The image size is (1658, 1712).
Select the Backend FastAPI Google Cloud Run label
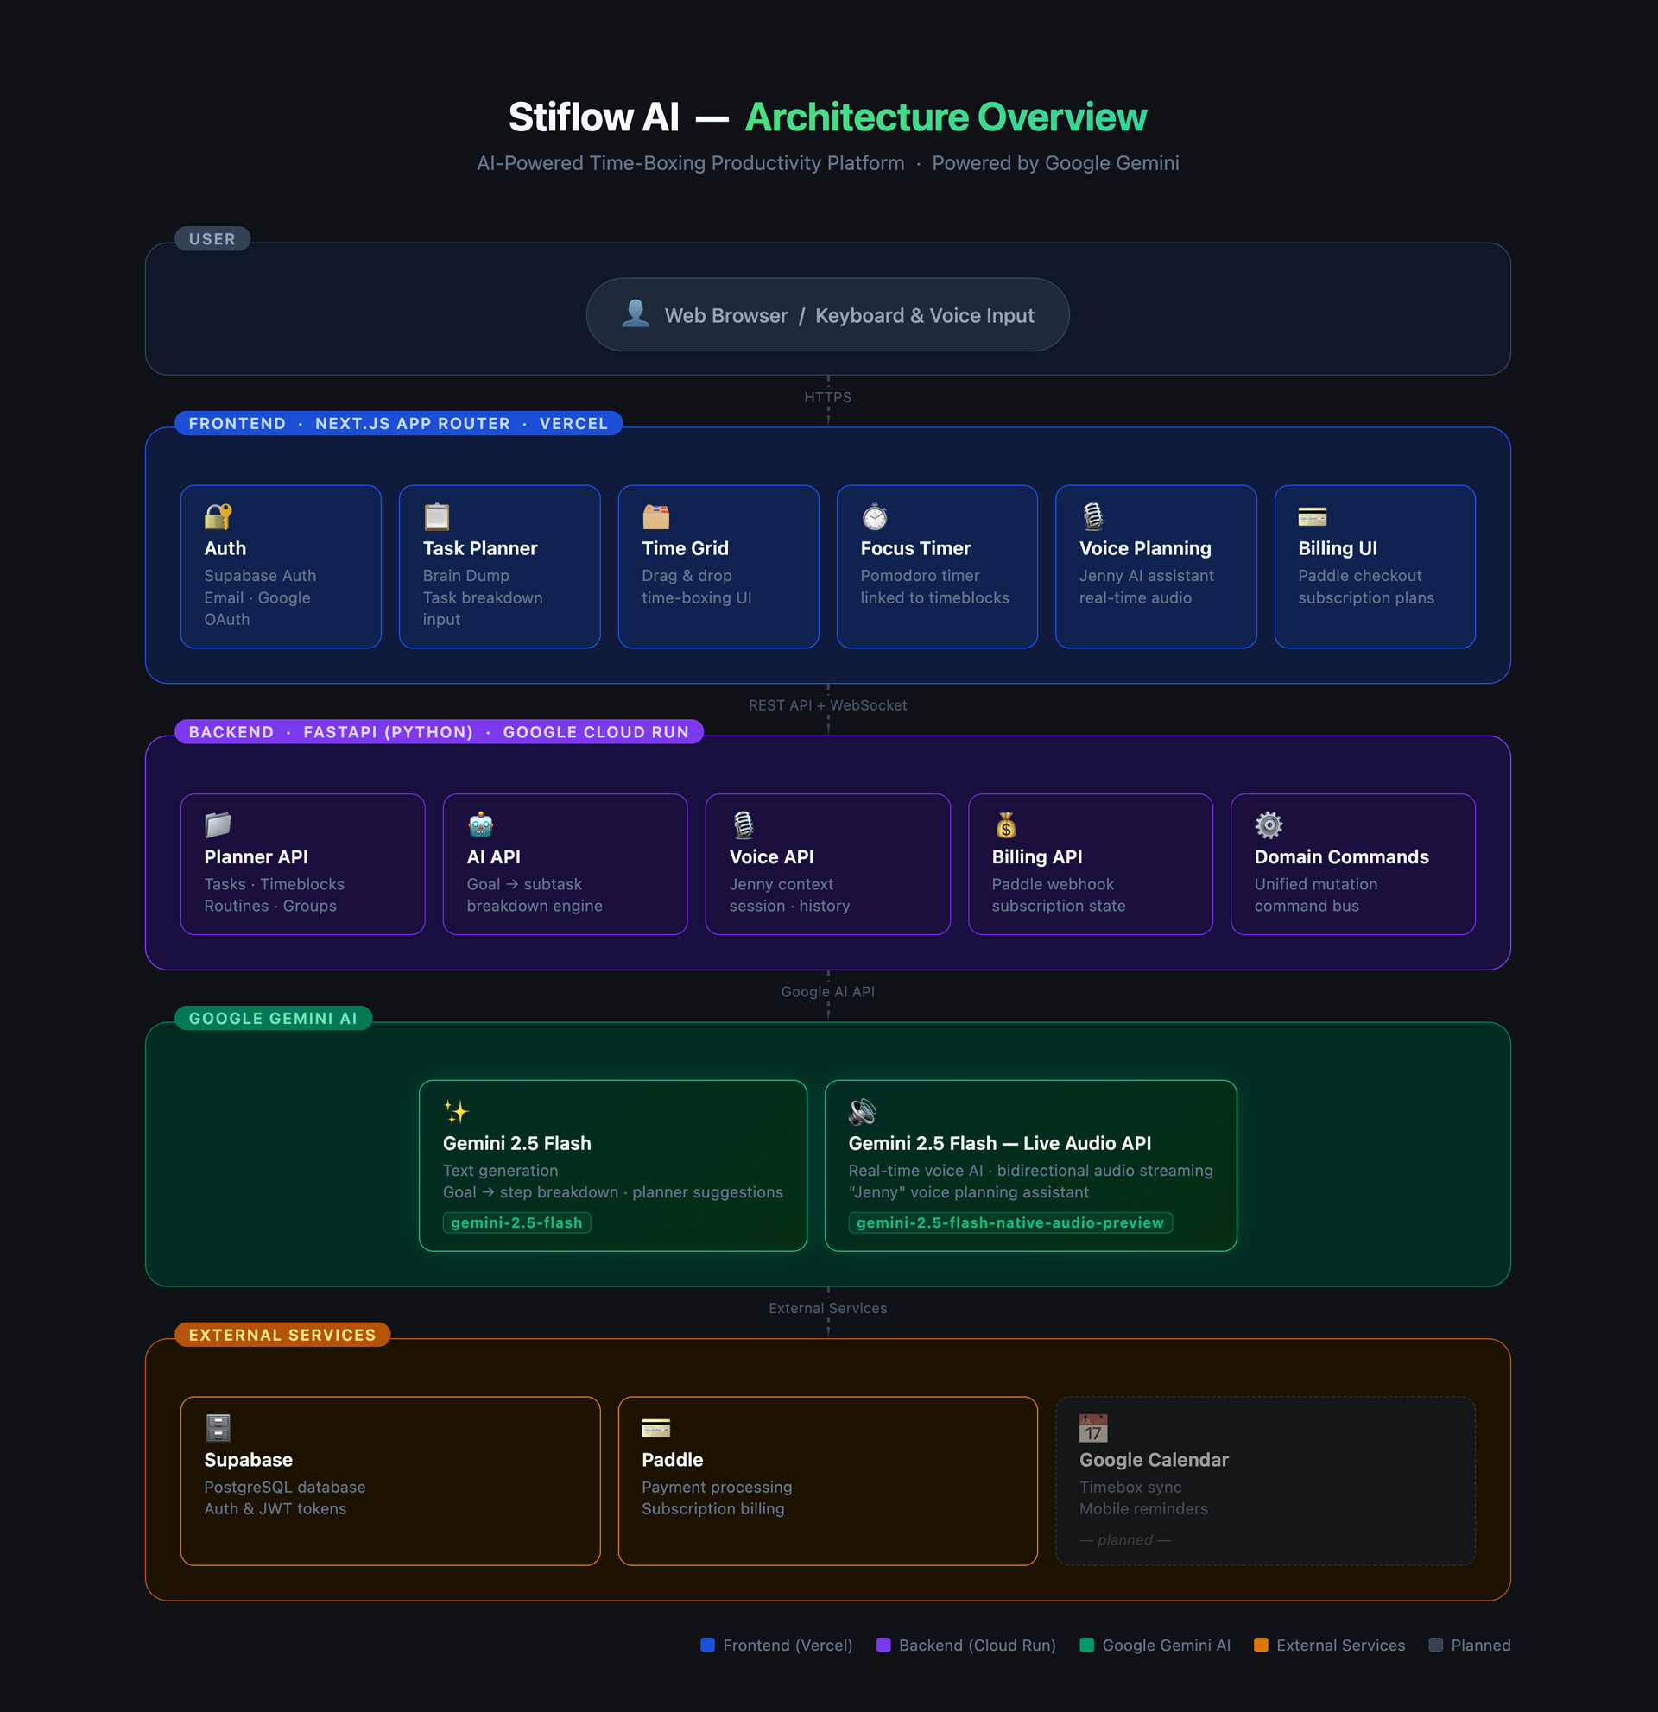click(439, 732)
